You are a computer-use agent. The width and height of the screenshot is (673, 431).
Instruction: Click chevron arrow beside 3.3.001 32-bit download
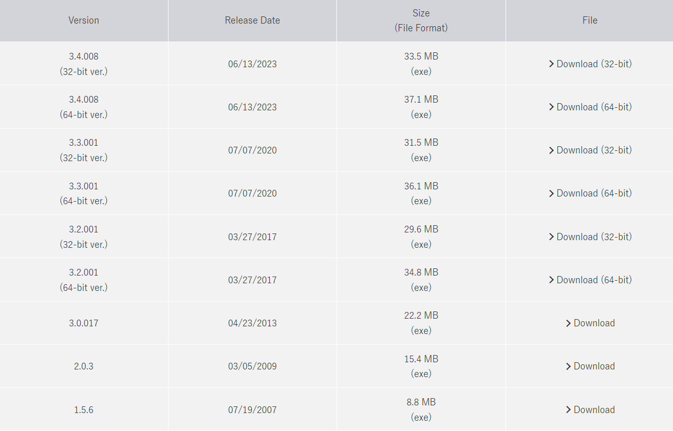click(x=551, y=150)
